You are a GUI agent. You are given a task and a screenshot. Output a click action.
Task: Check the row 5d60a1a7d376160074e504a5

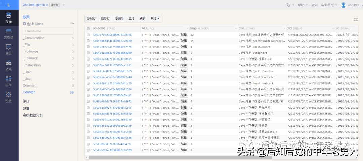88,59
